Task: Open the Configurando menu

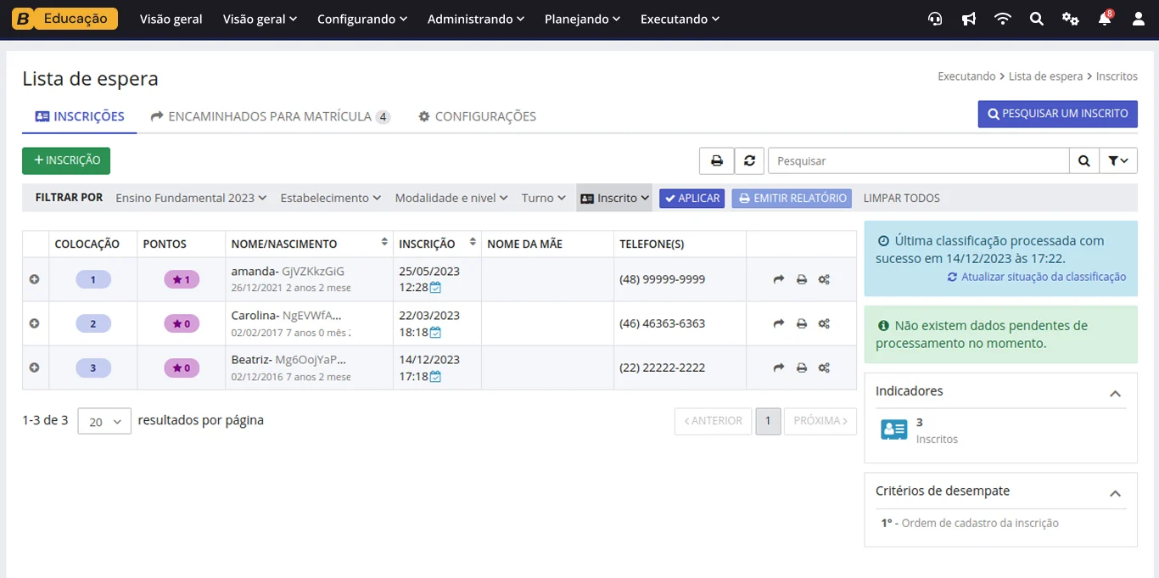Action: coord(362,19)
